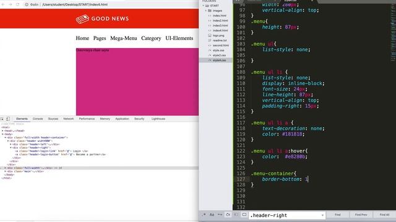The width and height of the screenshot is (396, 222).
Task: Click the DevTools inspect element icon
Action: [2, 119]
